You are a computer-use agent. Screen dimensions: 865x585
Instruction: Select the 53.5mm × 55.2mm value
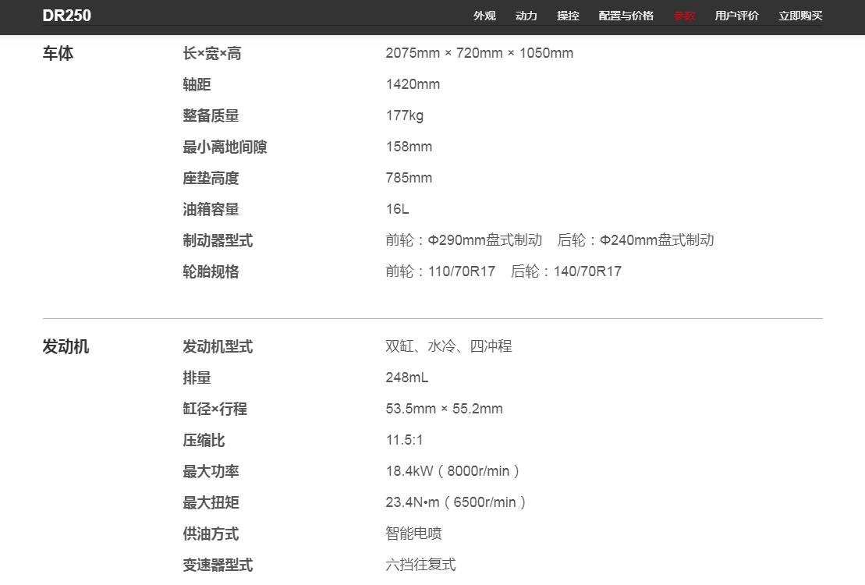(x=444, y=409)
